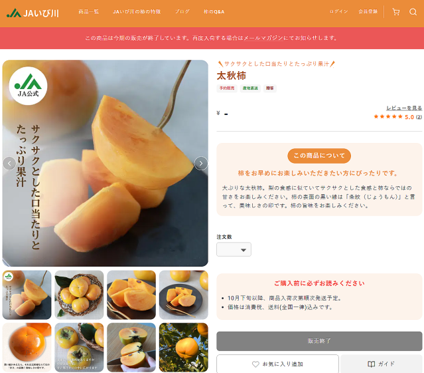The width and height of the screenshot is (424, 373).
Task: Open the 注文数 quantity dropdown
Action: (x=234, y=249)
